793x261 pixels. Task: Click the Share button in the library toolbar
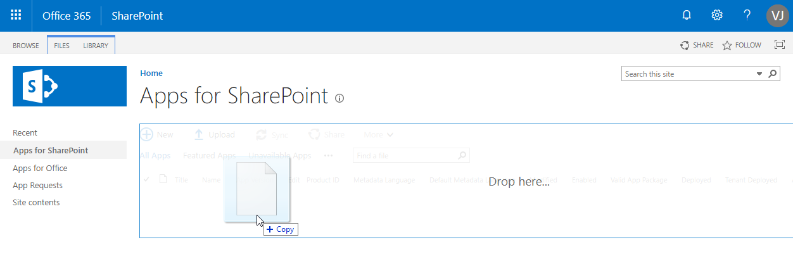(x=326, y=134)
